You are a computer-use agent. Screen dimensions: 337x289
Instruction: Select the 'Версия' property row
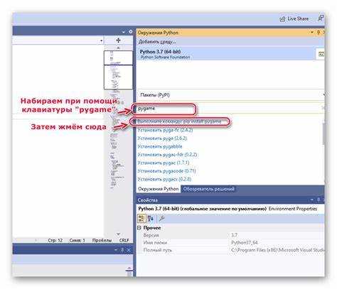pos(230,235)
